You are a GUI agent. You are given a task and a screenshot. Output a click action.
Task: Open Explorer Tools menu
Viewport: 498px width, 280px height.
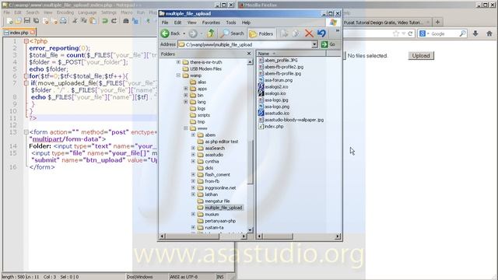(231, 23)
